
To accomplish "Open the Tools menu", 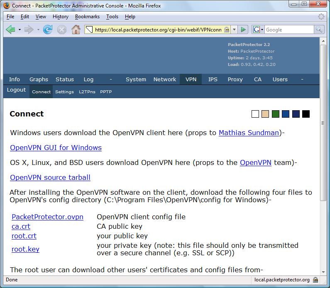I will click(x=112, y=17).
